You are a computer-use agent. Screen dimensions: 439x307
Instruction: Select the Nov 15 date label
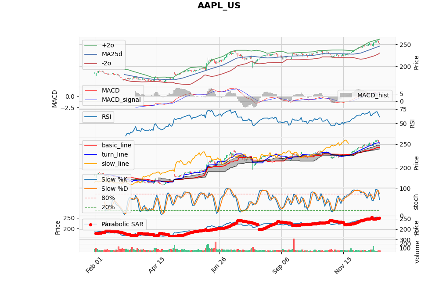coord(343,266)
